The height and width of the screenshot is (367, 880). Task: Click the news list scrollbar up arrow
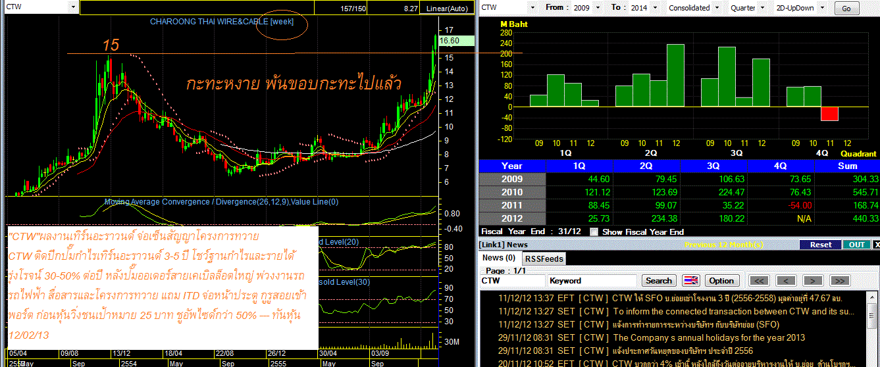(873, 297)
